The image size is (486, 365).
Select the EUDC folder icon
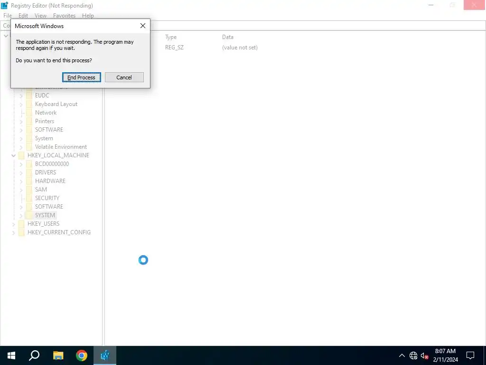pos(29,96)
